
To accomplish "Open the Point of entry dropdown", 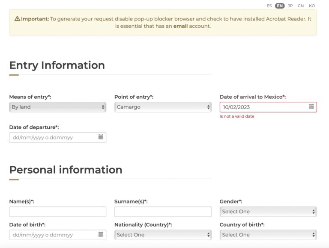I will (x=163, y=107).
